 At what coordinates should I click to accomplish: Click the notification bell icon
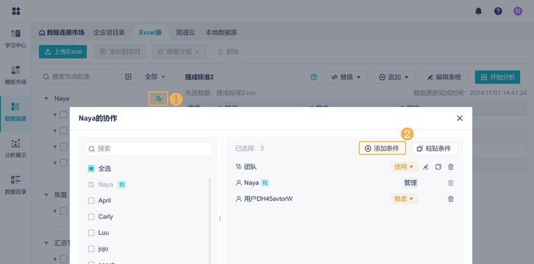point(478,11)
